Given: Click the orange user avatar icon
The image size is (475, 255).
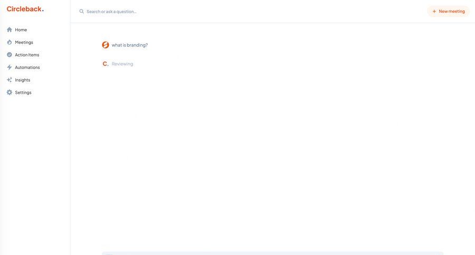Looking at the screenshot, I should 106,45.
